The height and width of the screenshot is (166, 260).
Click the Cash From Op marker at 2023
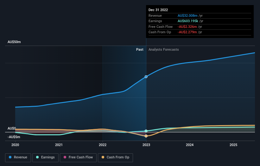point(146,136)
